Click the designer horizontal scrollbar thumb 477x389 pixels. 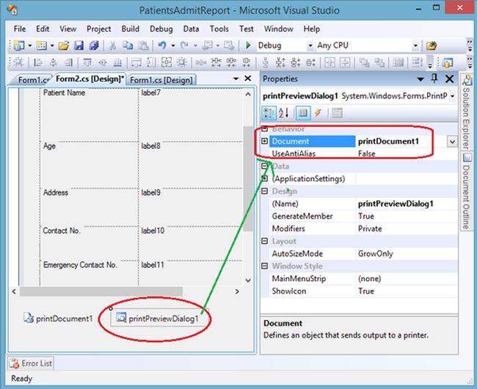point(101,291)
